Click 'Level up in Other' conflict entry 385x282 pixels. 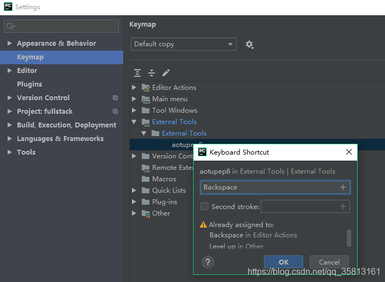236,246
